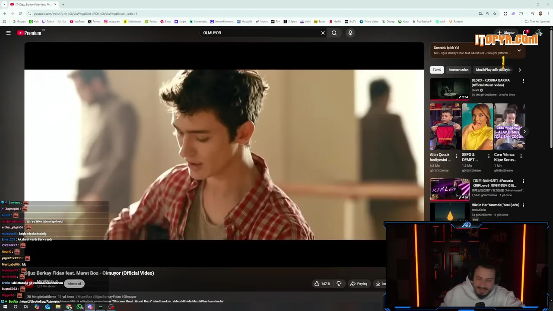Screen dimensions: 553x311
Task: Open Windows search circle in taskbar
Action: [x=15, y=307]
